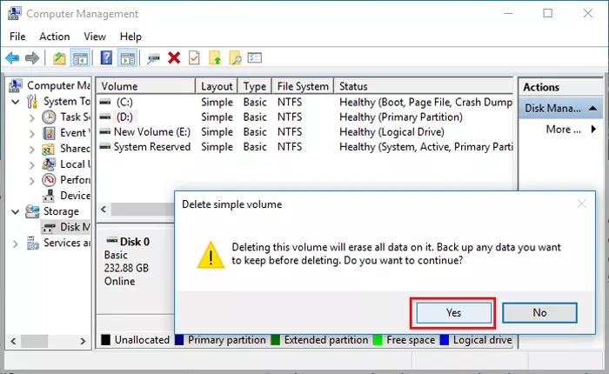
Task: Click the Computer Management title bar icon
Action: [x=15, y=13]
